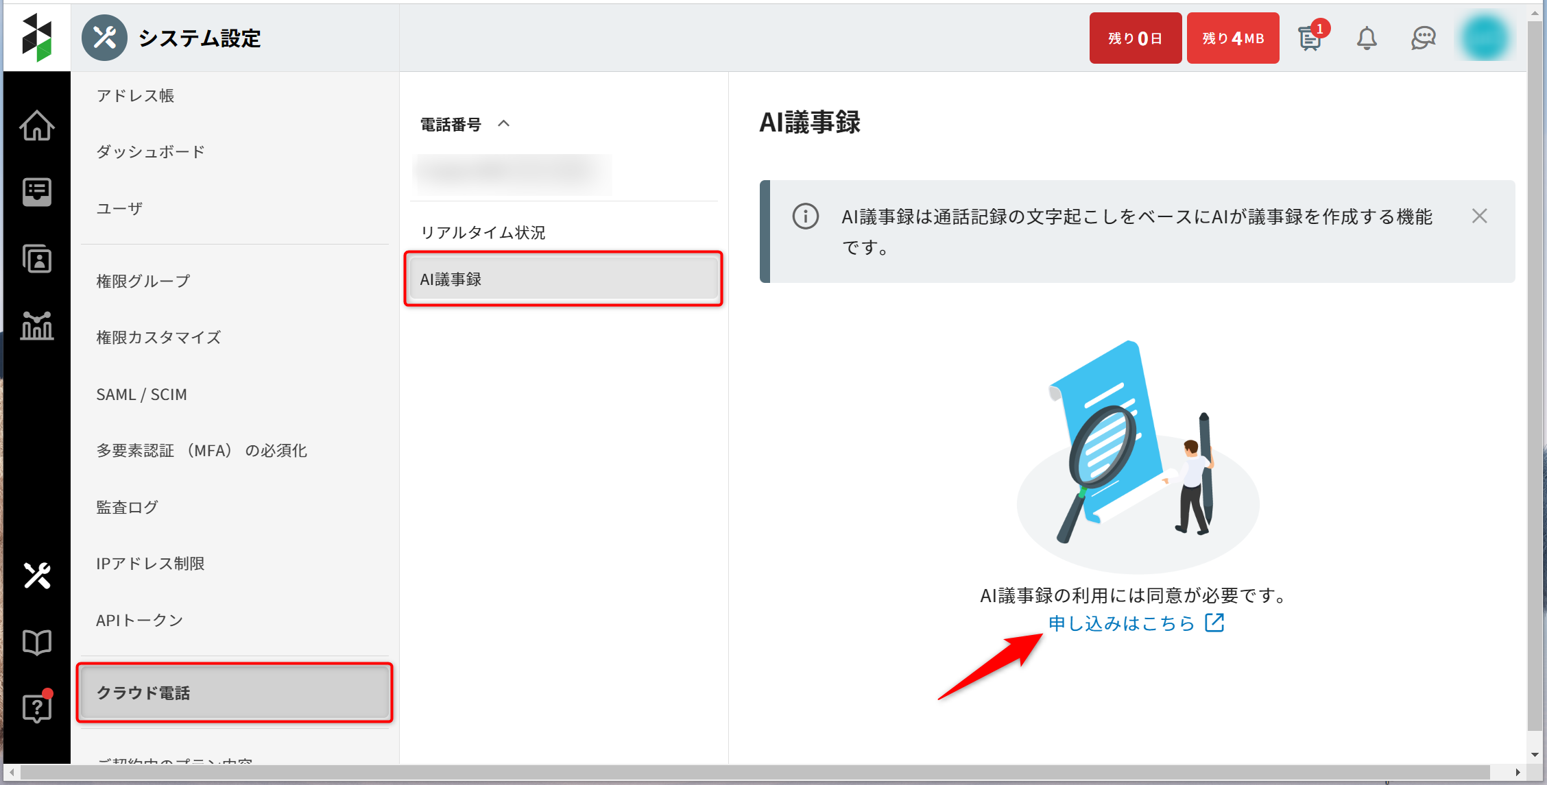Image resolution: width=1547 pixels, height=785 pixels.
Task: Select リアルタイム状況 menu item
Action: click(x=483, y=233)
